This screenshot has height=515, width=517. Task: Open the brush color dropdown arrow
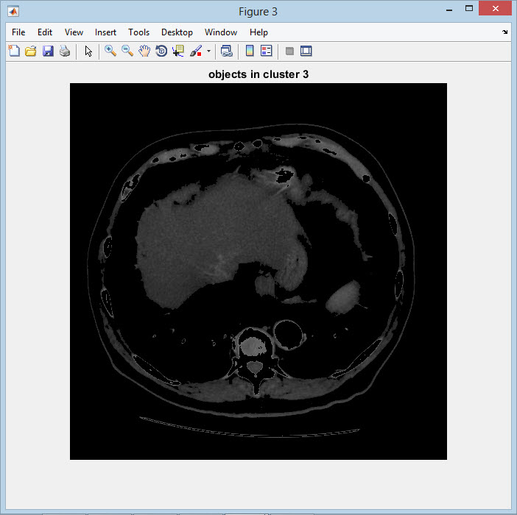click(x=208, y=51)
